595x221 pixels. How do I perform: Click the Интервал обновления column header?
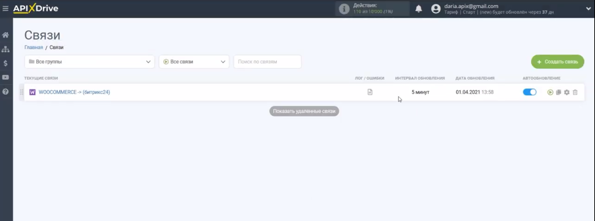(x=420, y=78)
